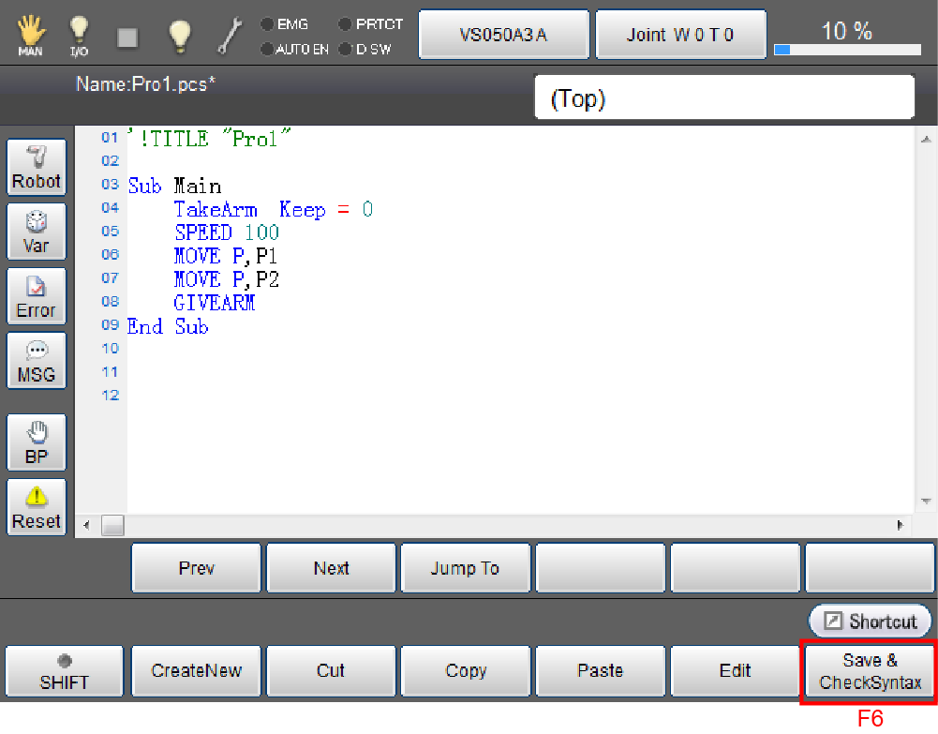Open the Robot panel
Image resolution: width=938 pixels, height=734 pixels.
pos(37,168)
